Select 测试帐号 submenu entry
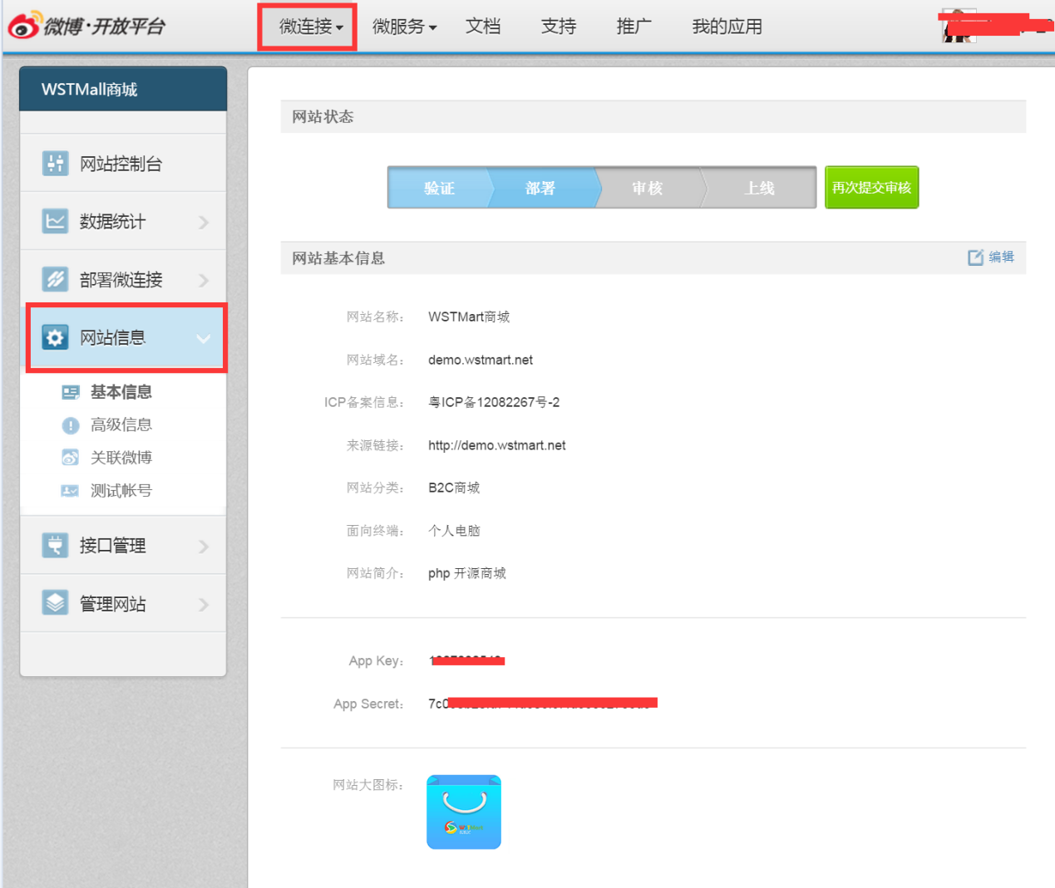This screenshot has height=888, width=1055. click(121, 491)
